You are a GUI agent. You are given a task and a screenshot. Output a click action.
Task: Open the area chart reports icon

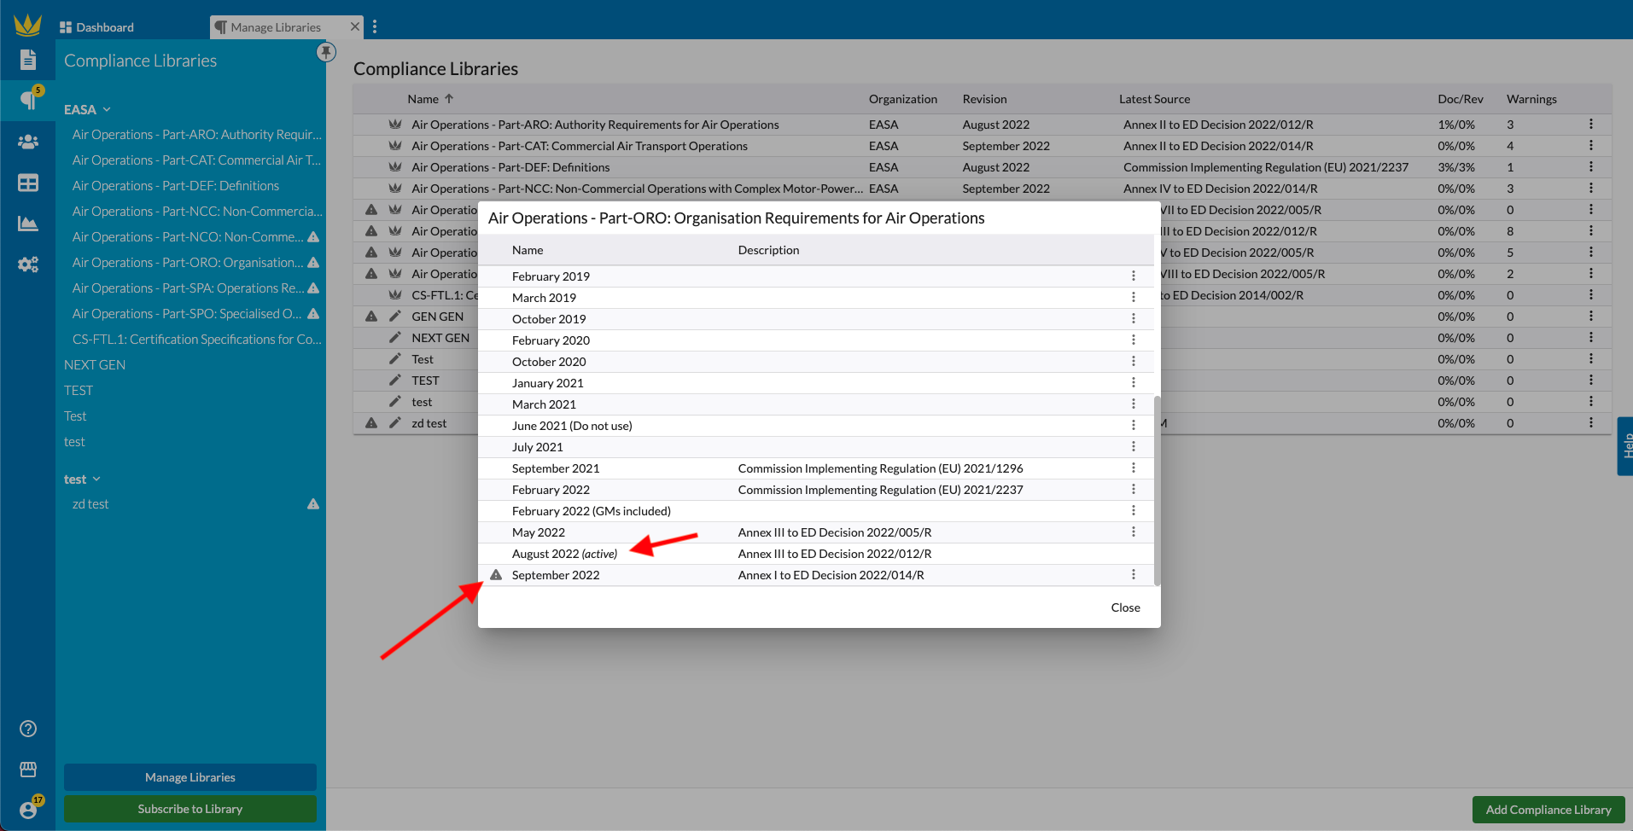pyautogui.click(x=28, y=224)
